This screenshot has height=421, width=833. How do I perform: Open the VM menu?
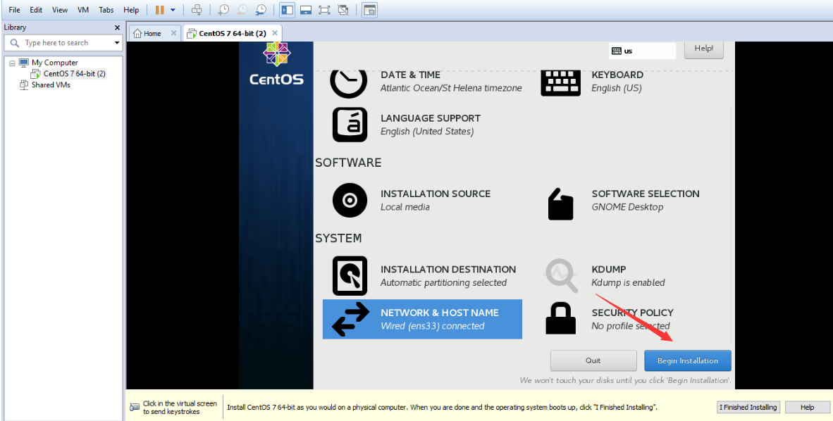[x=82, y=9]
